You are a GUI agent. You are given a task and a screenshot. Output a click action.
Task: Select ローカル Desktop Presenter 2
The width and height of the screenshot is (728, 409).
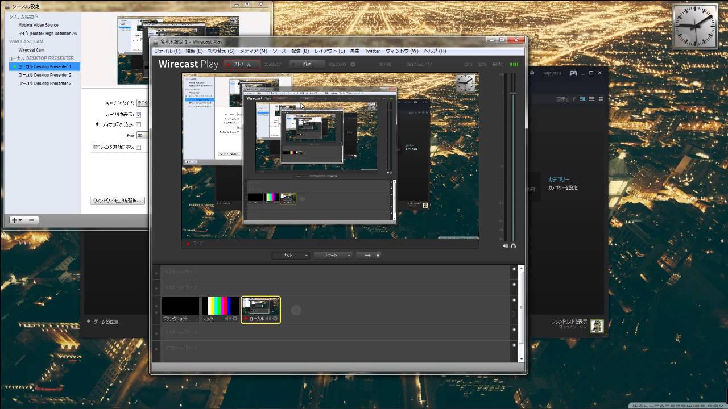point(44,75)
